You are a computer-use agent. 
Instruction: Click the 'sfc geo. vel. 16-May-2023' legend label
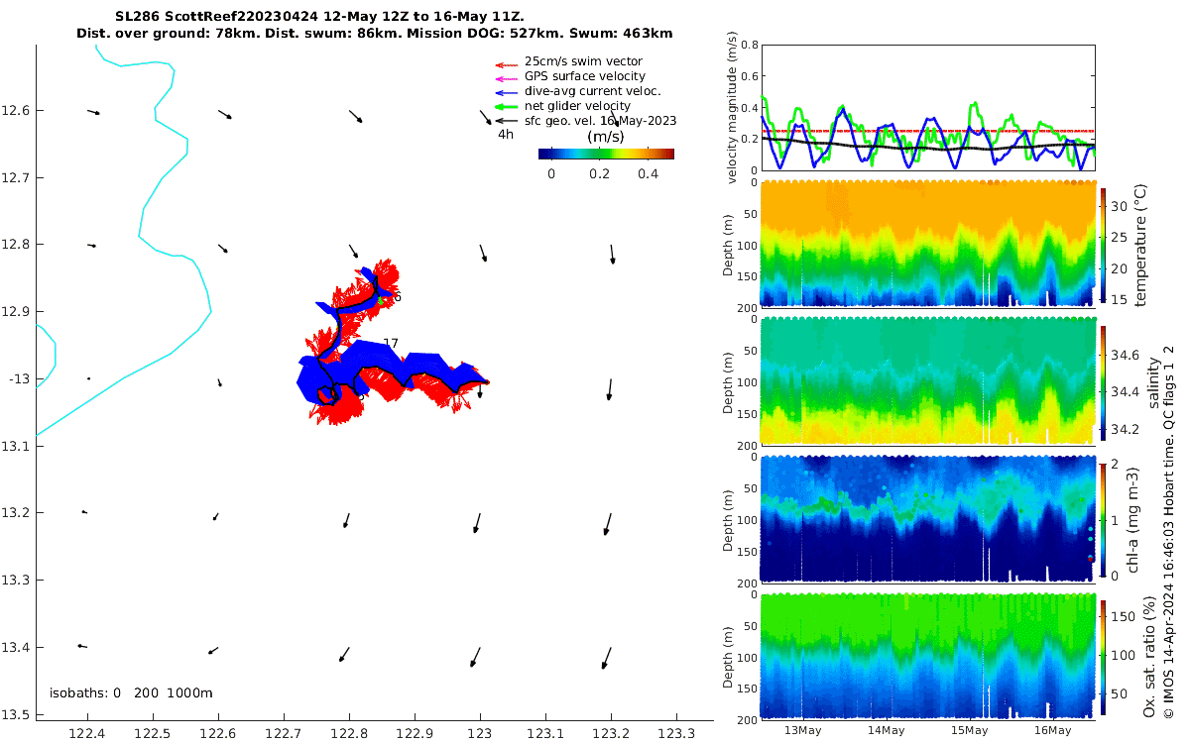601,120
